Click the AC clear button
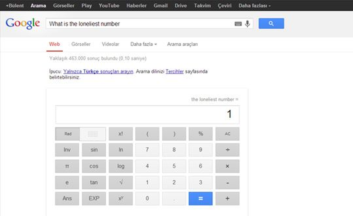The width and height of the screenshot is (353, 216). pos(227,134)
